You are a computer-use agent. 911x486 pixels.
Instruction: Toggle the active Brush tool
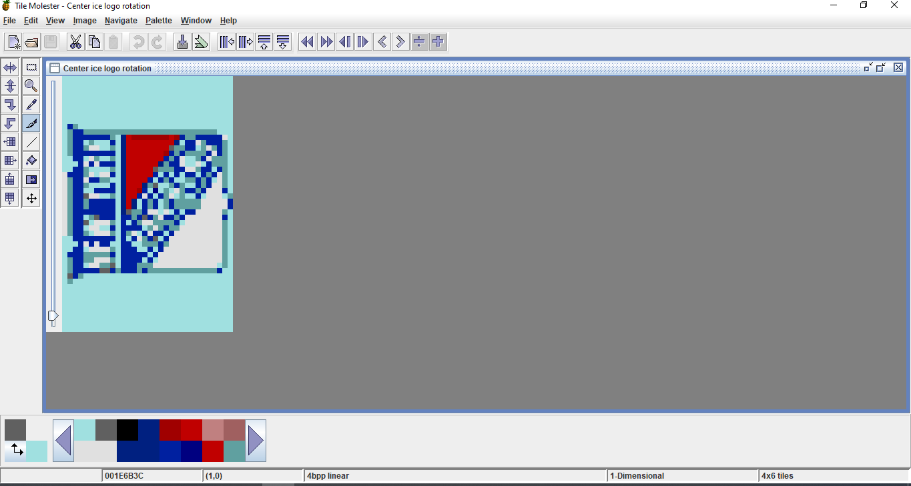[x=31, y=123]
